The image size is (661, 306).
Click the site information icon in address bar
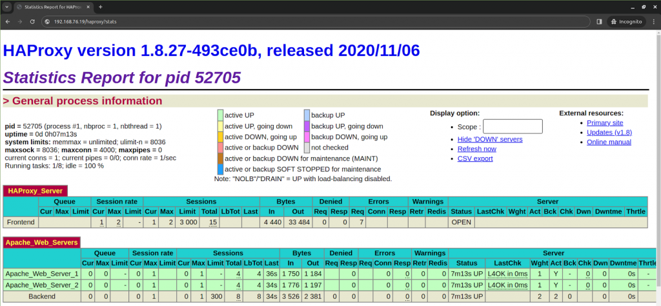(x=48, y=21)
